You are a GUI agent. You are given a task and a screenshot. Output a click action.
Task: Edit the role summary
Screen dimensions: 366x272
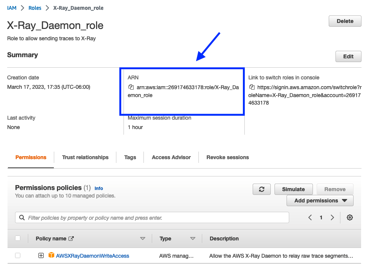pyautogui.click(x=348, y=56)
